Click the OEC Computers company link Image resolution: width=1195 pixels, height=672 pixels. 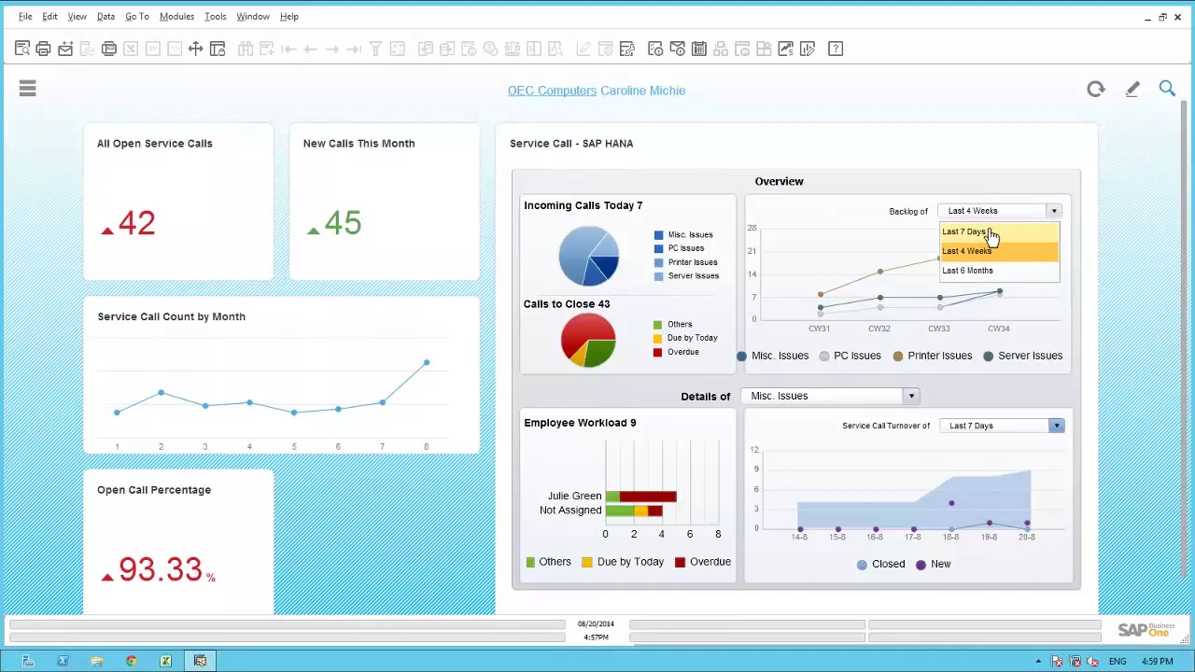(552, 91)
